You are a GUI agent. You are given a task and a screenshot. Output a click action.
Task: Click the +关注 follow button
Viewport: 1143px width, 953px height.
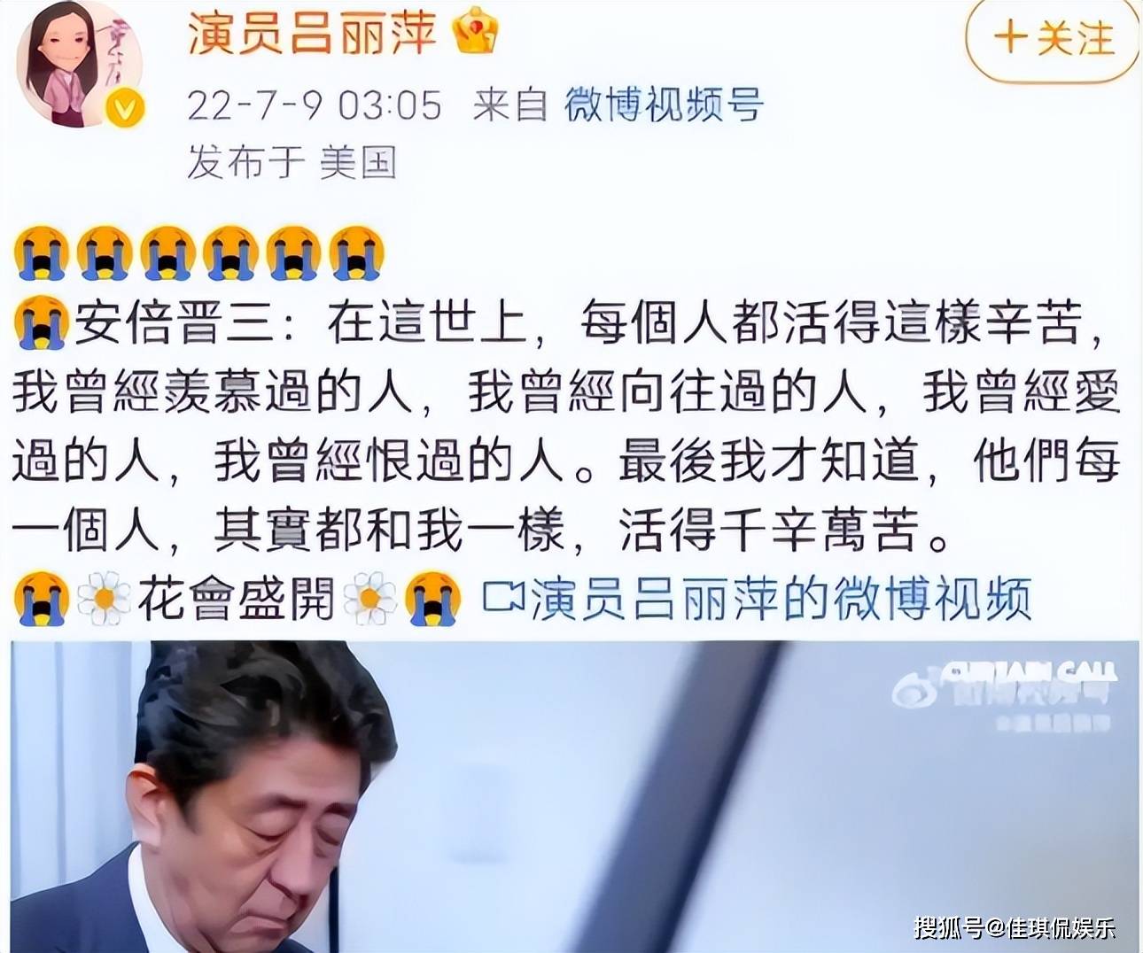pos(1052,38)
